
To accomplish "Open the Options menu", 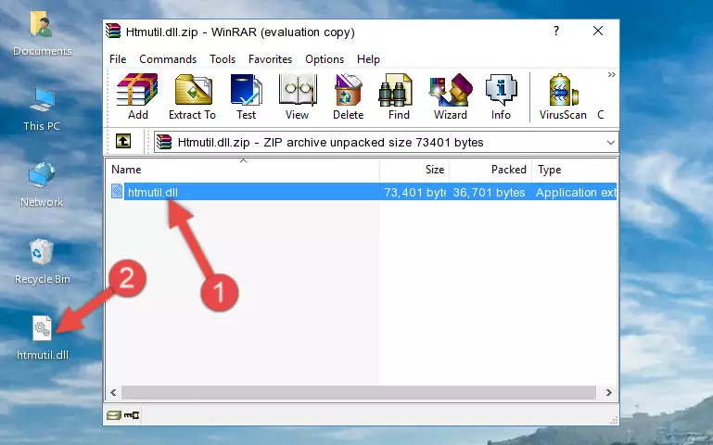I will tap(325, 59).
